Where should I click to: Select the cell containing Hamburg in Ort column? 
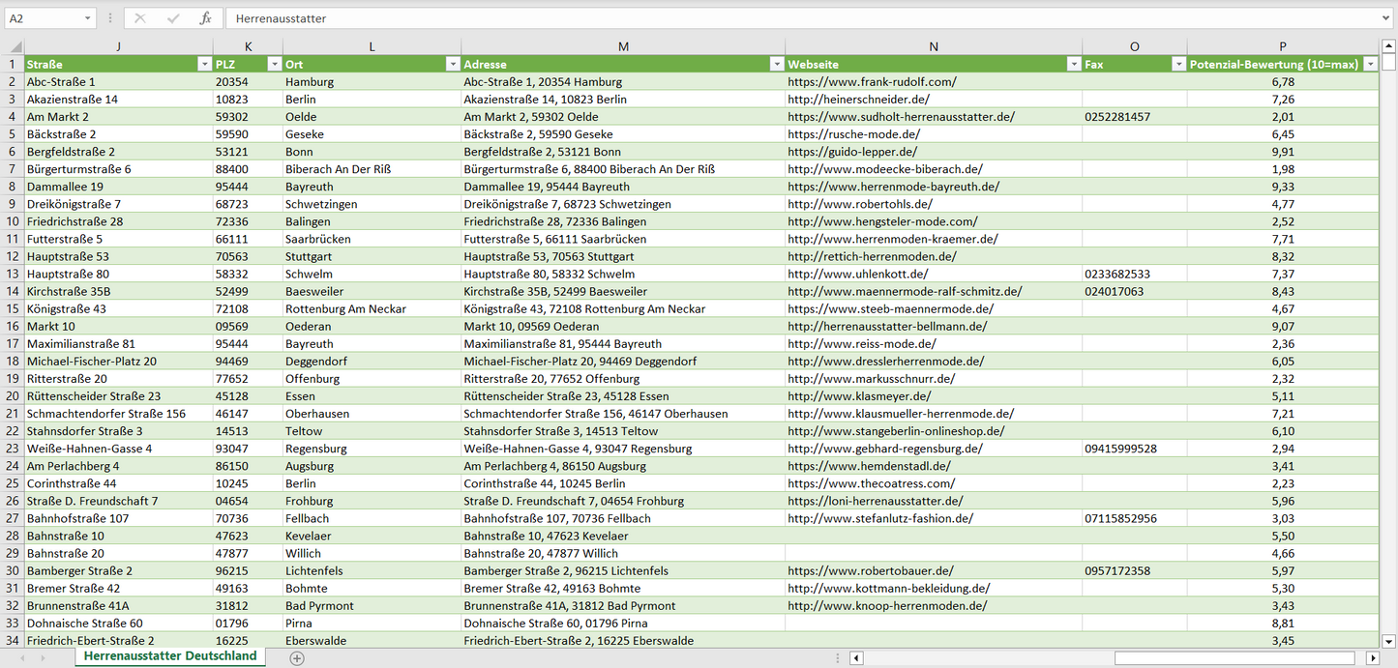point(310,82)
